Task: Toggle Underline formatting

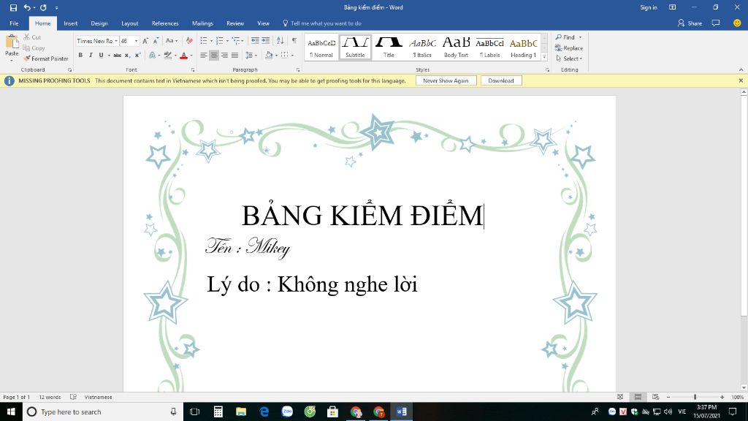Action: 101,56
